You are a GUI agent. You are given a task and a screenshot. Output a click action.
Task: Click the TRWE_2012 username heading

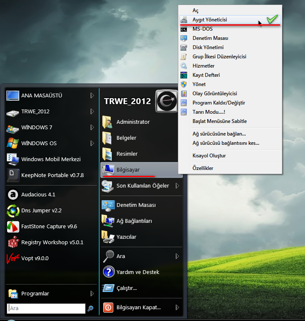pos(127,102)
